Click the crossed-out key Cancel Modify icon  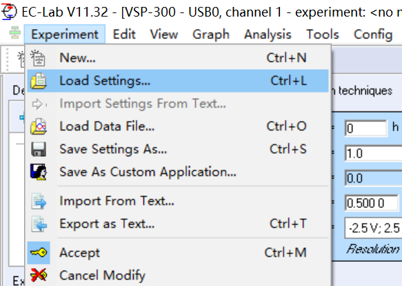pyautogui.click(x=39, y=275)
